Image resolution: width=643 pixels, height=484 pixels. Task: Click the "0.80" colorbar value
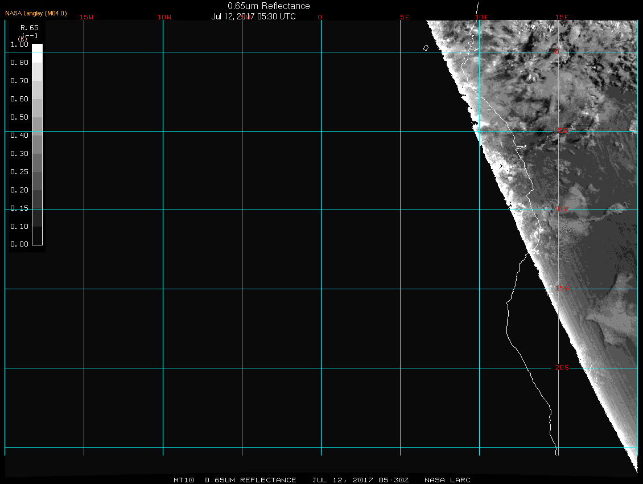tap(19, 63)
